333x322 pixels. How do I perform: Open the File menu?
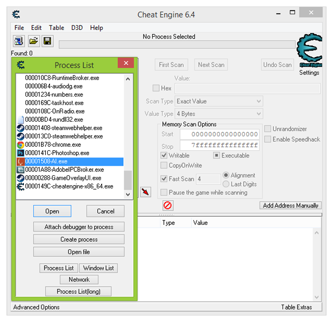pos(19,28)
